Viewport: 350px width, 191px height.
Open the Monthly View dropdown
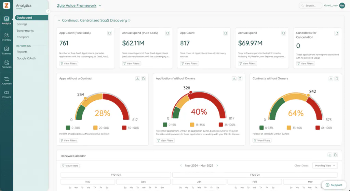click(x=325, y=166)
